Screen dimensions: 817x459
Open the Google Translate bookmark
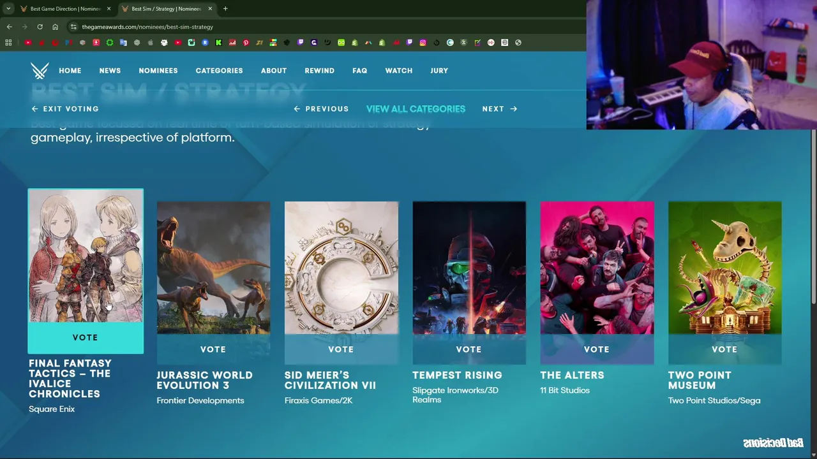[123, 43]
